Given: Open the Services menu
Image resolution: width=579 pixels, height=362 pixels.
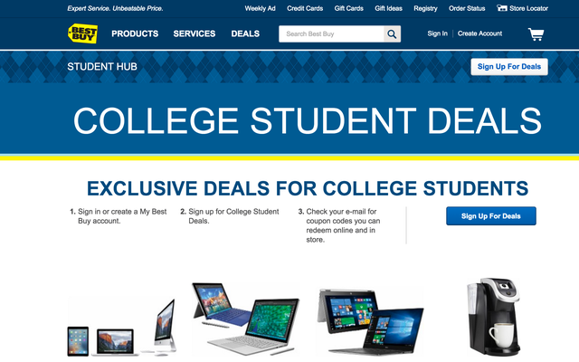Looking at the screenshot, I should pyautogui.click(x=195, y=34).
